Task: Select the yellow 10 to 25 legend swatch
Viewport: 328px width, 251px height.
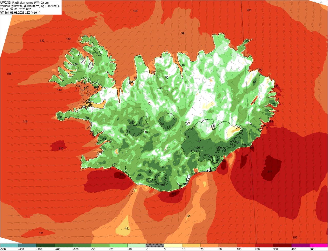Action: coord(191,245)
